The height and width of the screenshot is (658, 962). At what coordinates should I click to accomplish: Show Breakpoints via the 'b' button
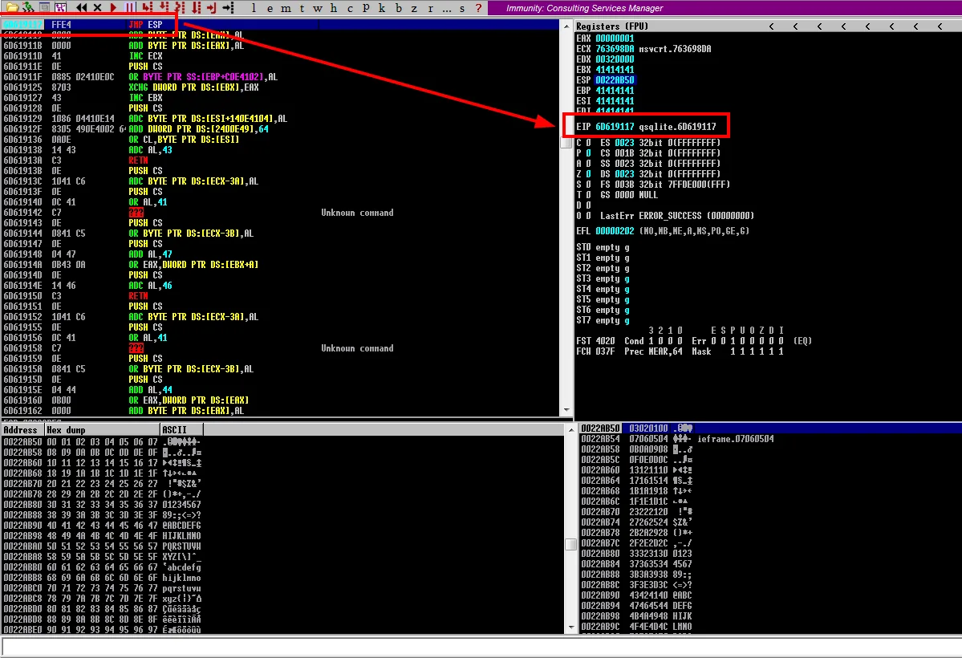398,8
